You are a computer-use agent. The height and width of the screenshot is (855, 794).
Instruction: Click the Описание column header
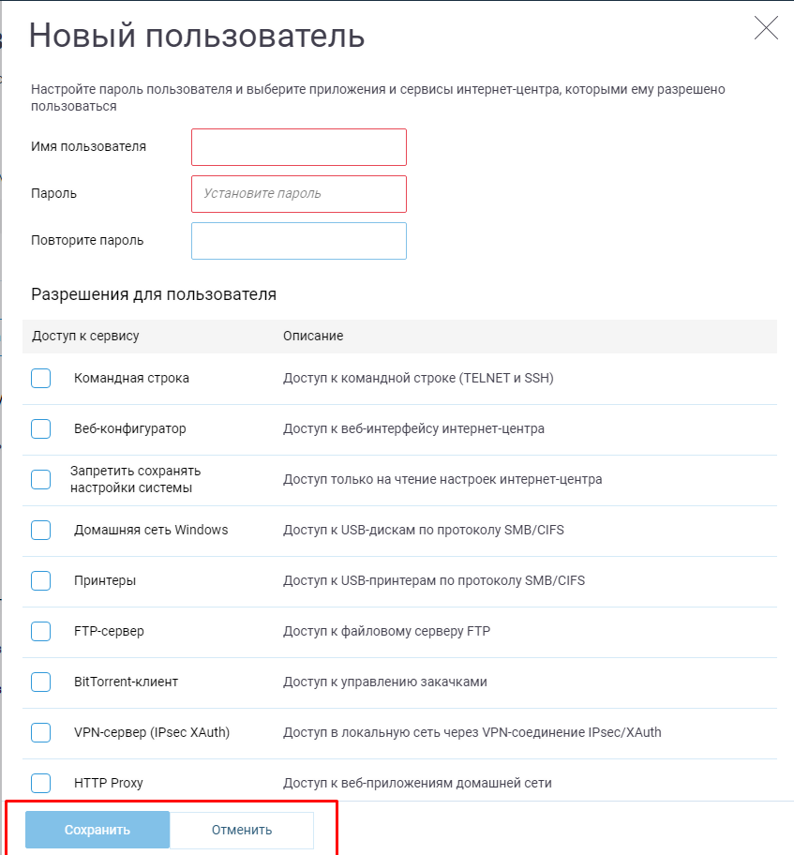(x=313, y=336)
